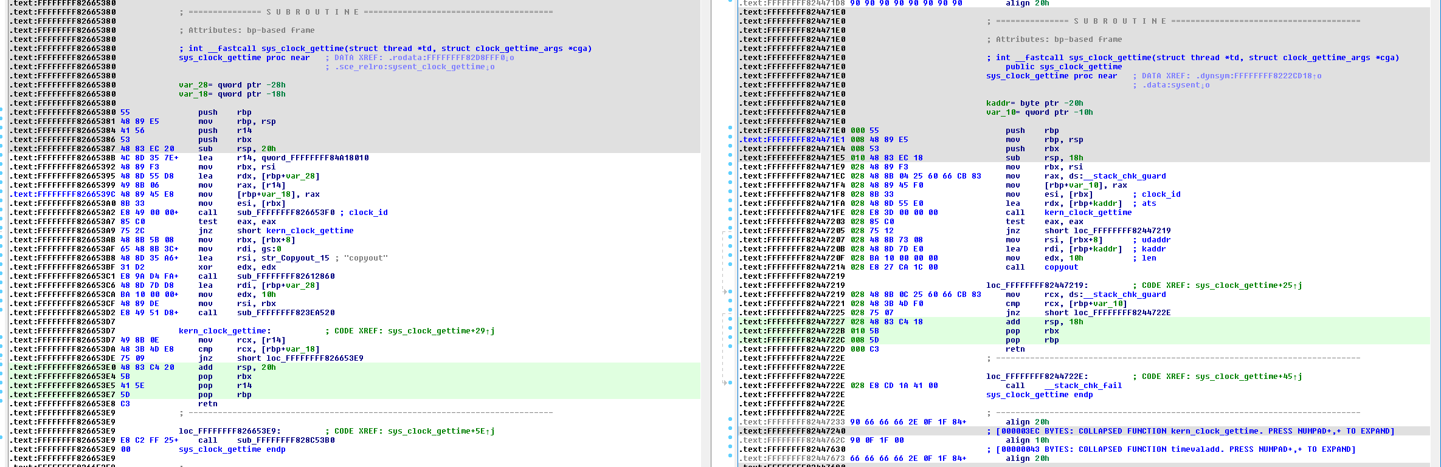The width and height of the screenshot is (1441, 467).
Task: Click the sub rsp, 18h instruction
Action: click(x=1044, y=158)
